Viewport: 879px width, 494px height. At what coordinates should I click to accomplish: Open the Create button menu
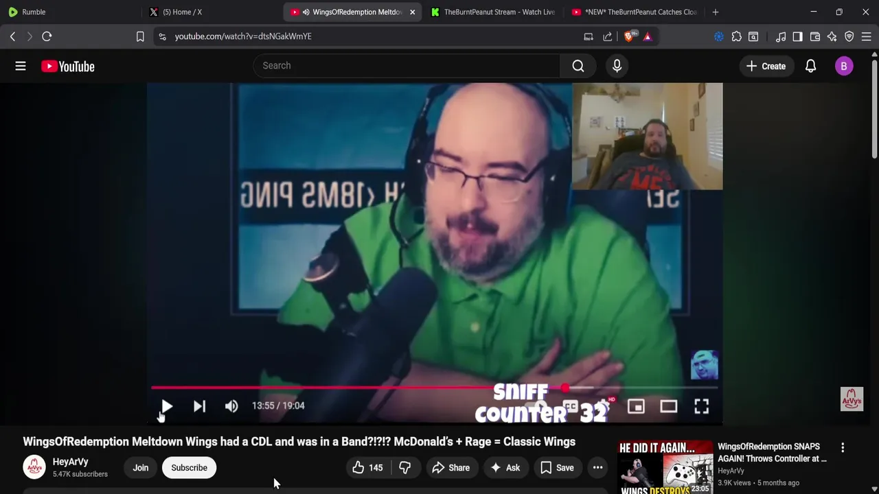(x=766, y=66)
